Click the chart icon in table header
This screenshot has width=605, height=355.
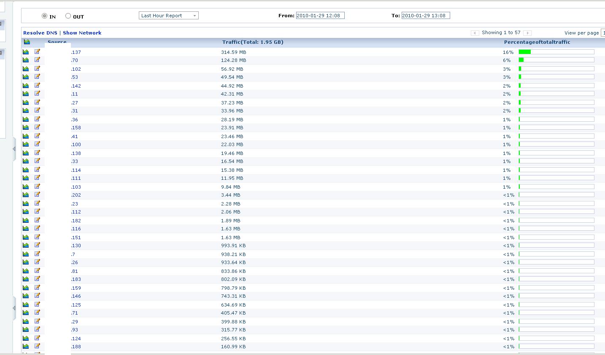[x=27, y=42]
